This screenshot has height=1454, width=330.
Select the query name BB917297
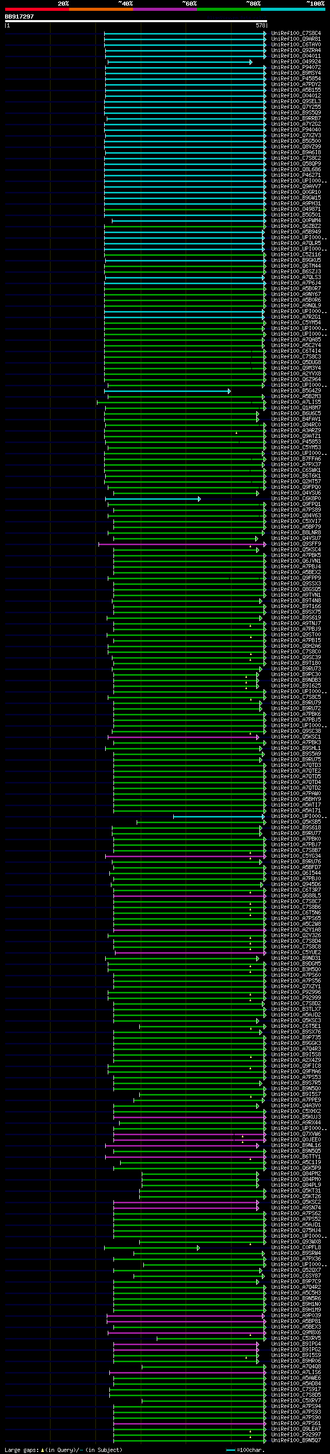(19, 17)
